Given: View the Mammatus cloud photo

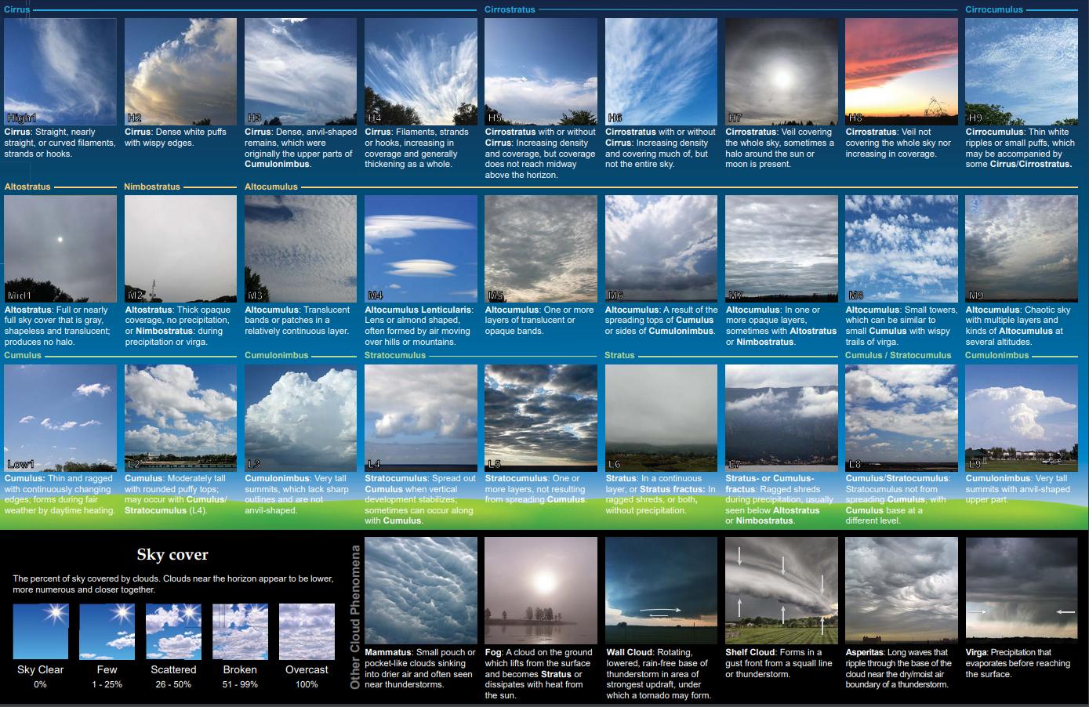Looking at the screenshot, I should (x=420, y=590).
